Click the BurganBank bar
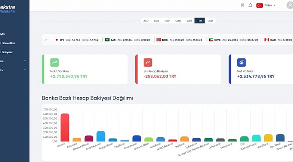The image size is (293, 162). [113, 140]
